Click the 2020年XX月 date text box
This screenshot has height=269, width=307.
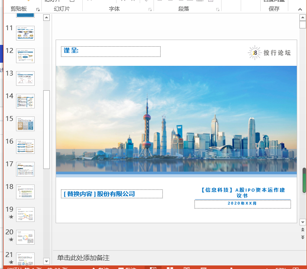click(x=242, y=204)
